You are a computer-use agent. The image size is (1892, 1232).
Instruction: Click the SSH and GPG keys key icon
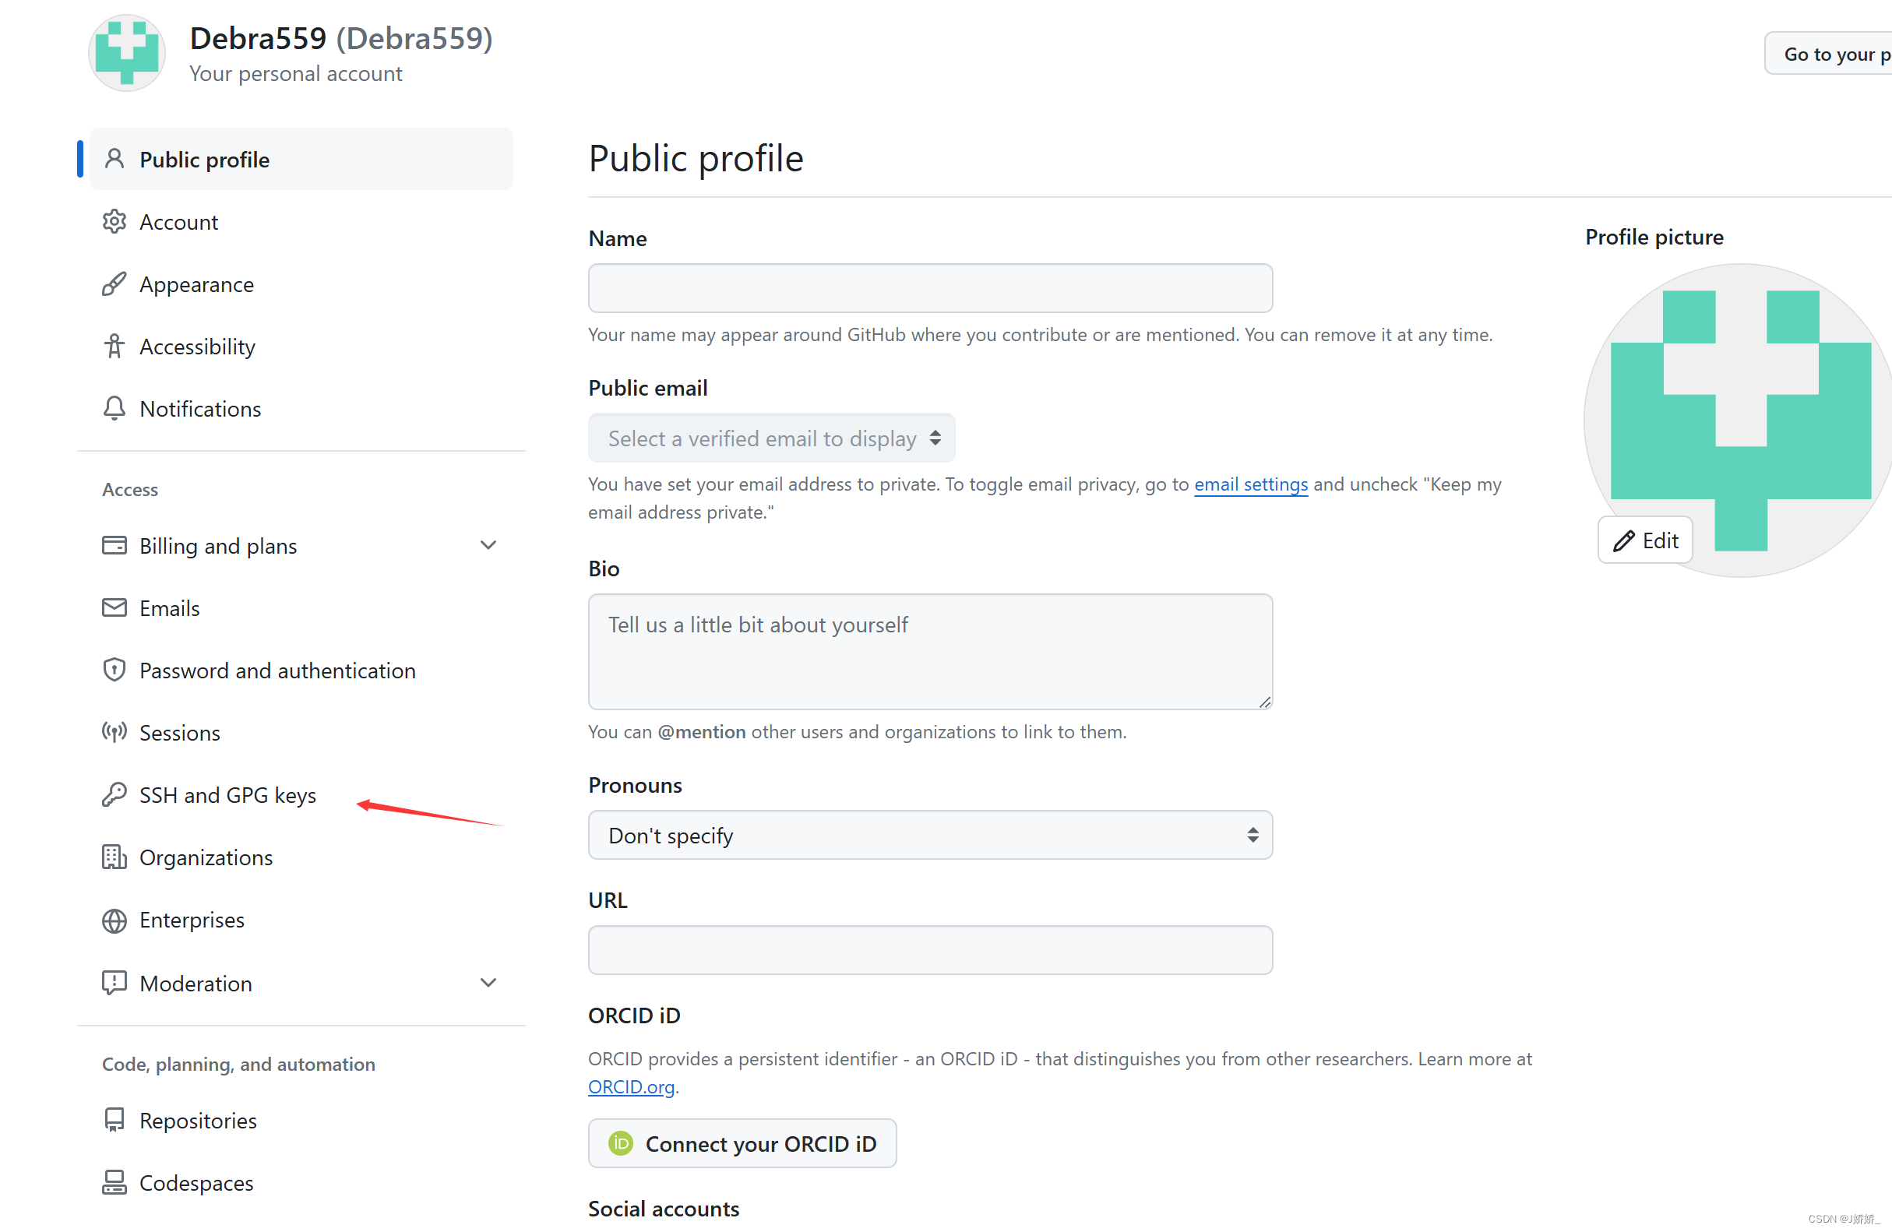click(114, 794)
